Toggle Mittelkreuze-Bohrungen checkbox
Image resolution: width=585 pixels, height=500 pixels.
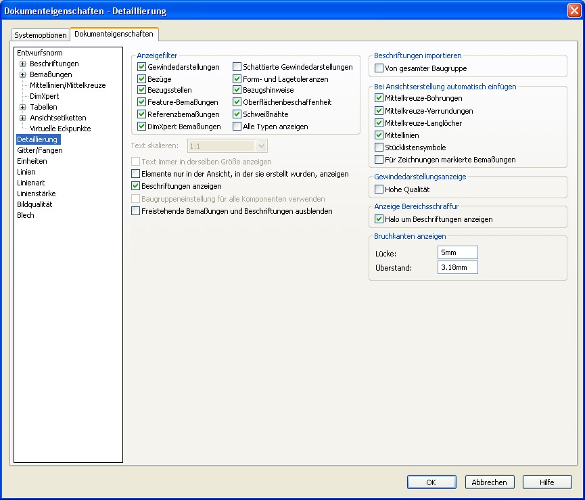[x=379, y=97]
